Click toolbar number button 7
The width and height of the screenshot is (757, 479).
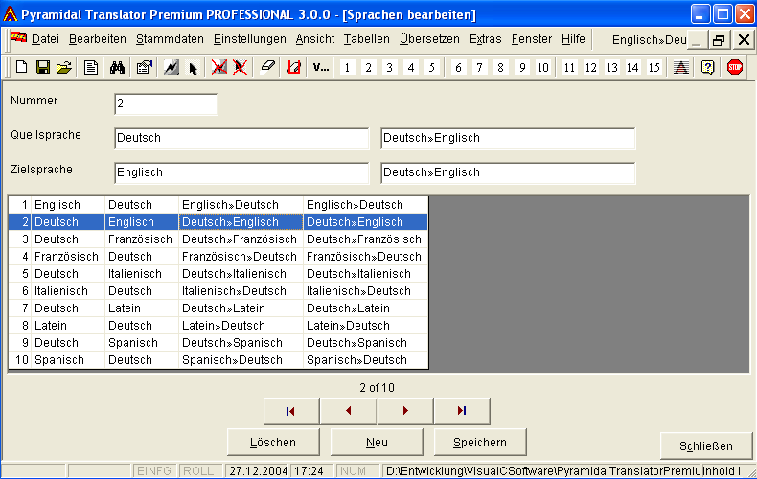479,68
